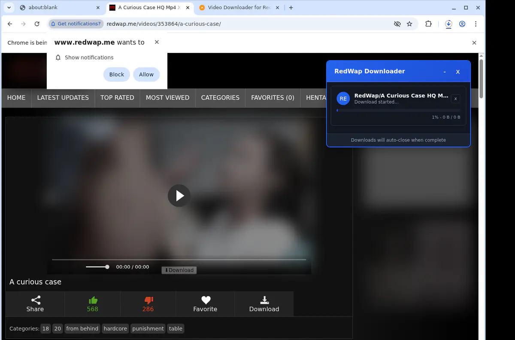Click the 00:00 / 00:00 time display
The height and width of the screenshot is (340, 515).
pos(133,267)
